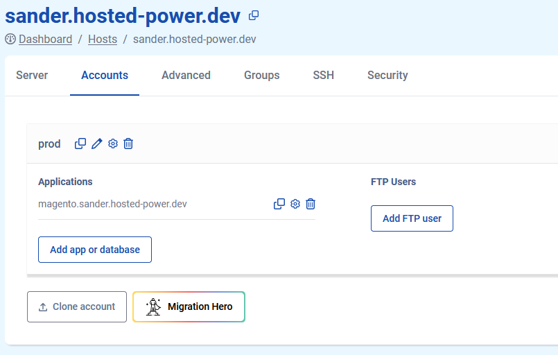
Task: Open the Advanced tab
Action: (x=186, y=76)
